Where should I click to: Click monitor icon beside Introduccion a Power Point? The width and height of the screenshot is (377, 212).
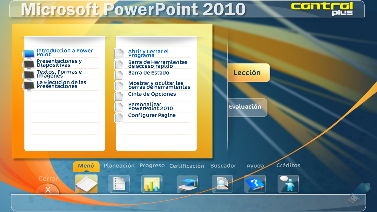pos(29,54)
